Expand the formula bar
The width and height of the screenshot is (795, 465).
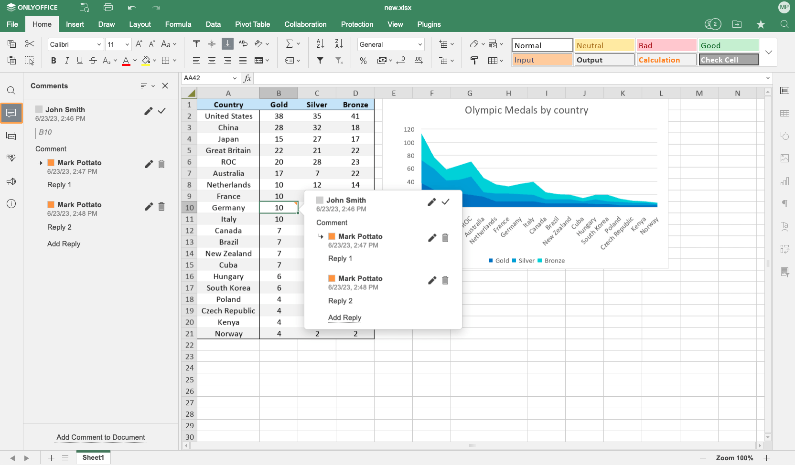pyautogui.click(x=768, y=78)
